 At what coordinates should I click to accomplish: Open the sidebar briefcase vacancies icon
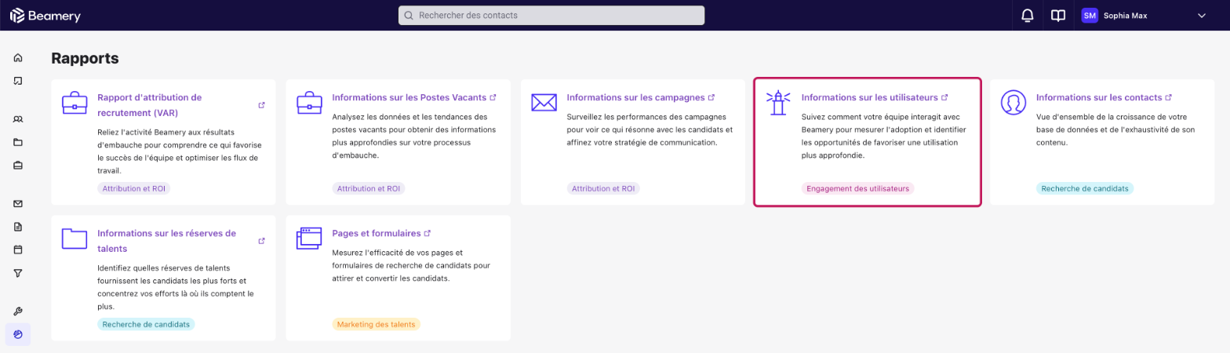click(x=18, y=165)
